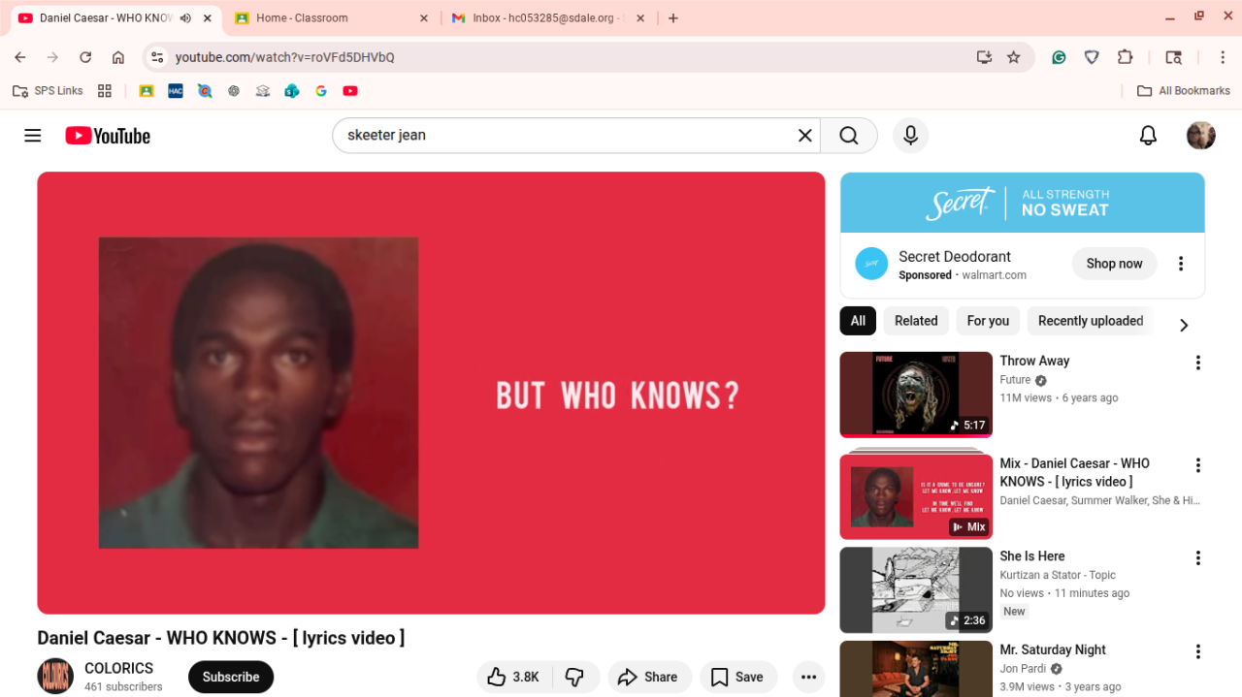Click the video player to pause playback
The image size is (1242, 697).
pos(431,393)
